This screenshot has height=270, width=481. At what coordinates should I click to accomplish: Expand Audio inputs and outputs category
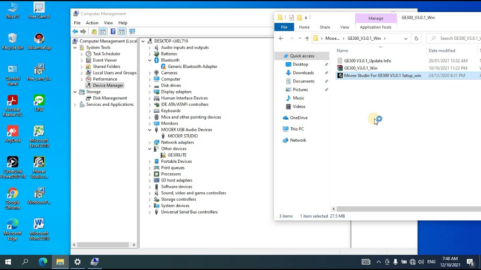(x=150, y=48)
